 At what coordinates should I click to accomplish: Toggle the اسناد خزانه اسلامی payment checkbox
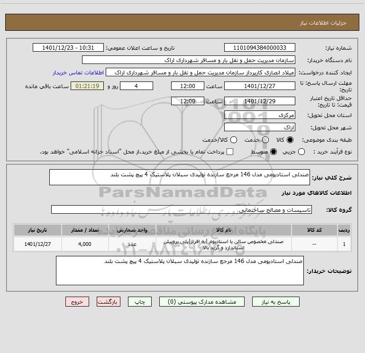tap(230, 152)
